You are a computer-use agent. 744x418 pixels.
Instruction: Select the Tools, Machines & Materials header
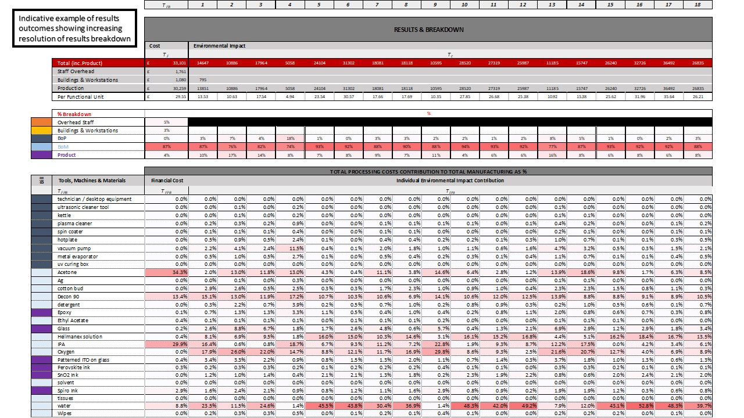[x=92, y=181]
